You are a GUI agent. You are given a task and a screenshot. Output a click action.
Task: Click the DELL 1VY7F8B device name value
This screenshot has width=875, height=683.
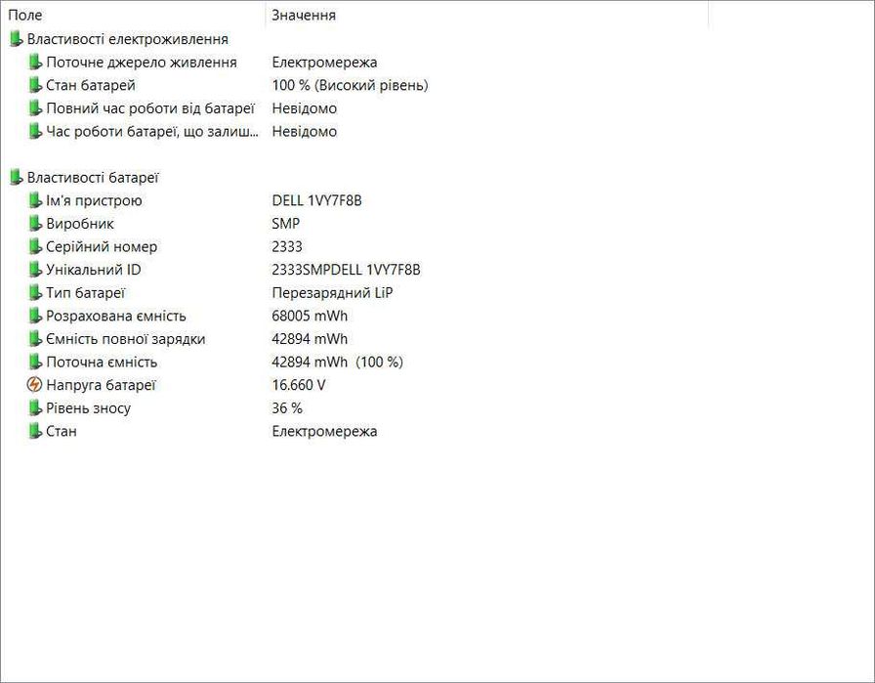pos(316,200)
